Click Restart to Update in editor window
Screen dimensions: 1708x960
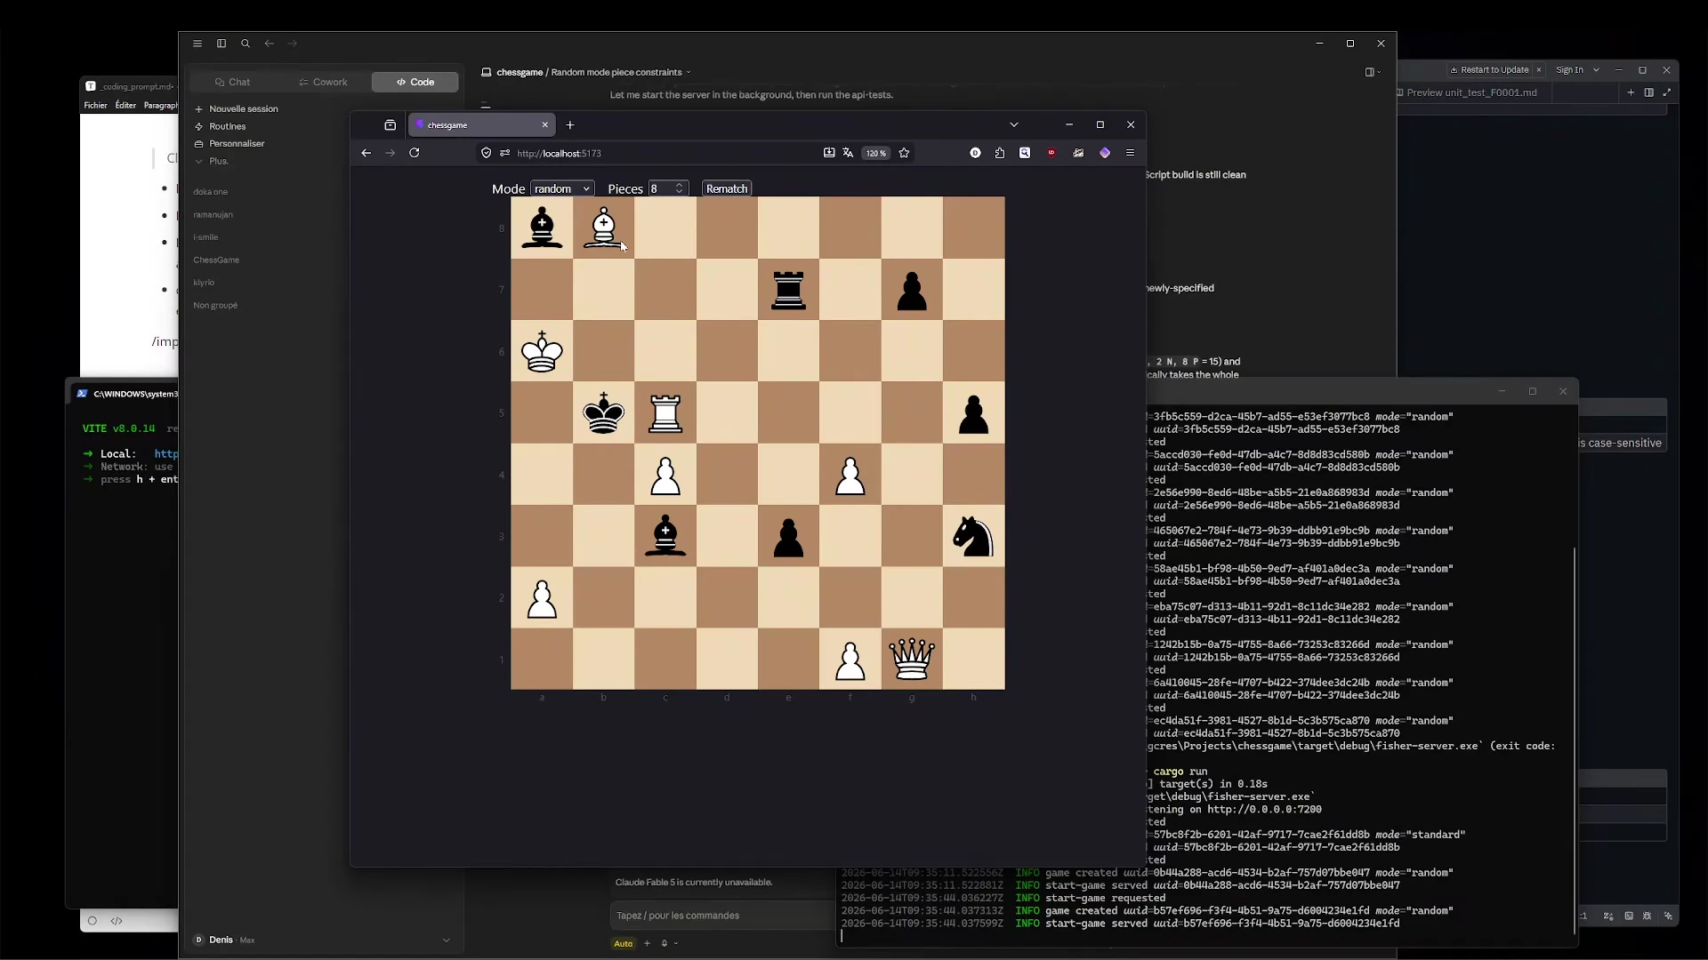click(1489, 70)
